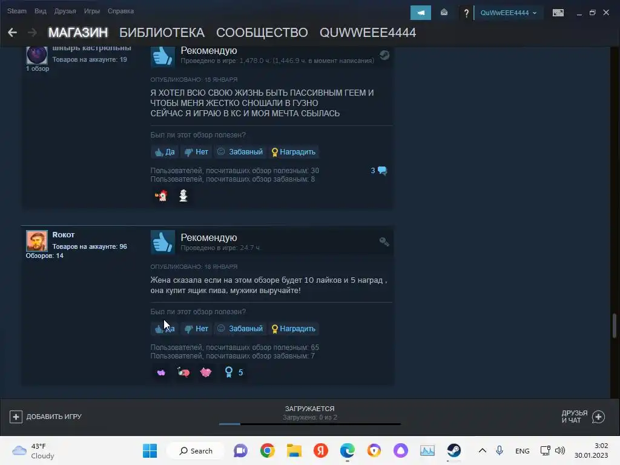Image resolution: width=620 pixels, height=465 pixels.
Task: Expand the QuWwEEE4444 account dropdown
Action: pos(508,13)
